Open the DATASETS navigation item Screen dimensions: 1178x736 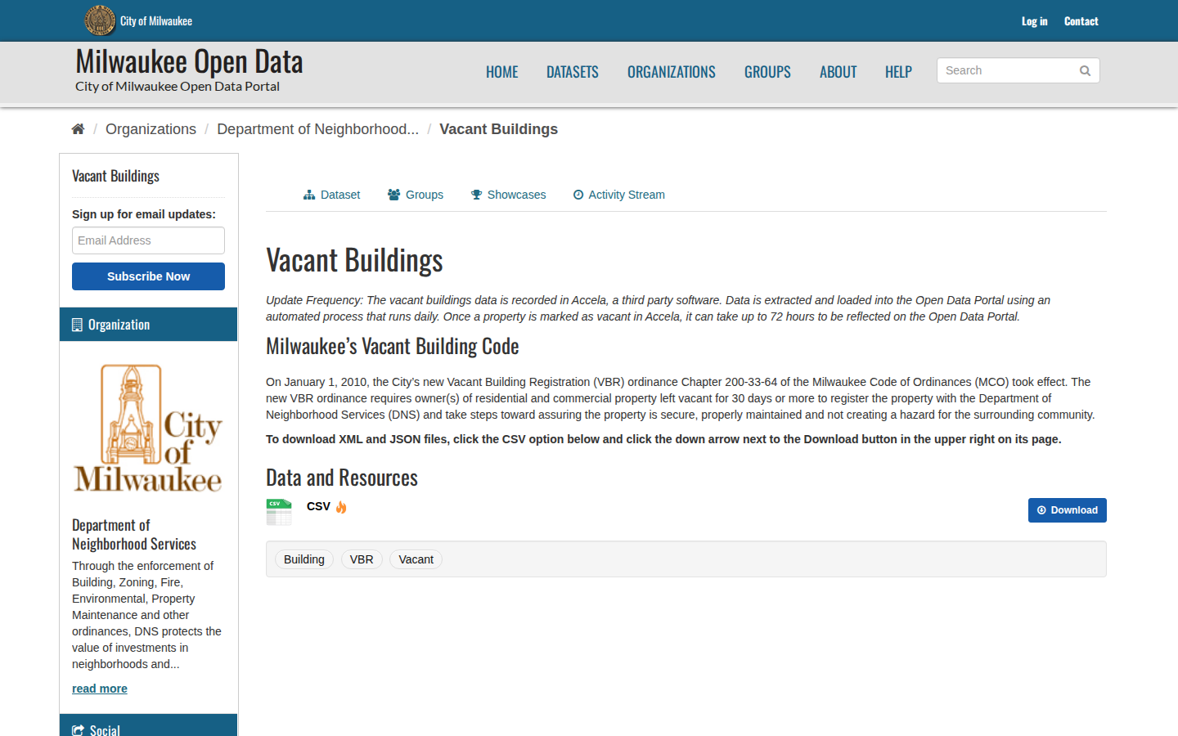(573, 72)
